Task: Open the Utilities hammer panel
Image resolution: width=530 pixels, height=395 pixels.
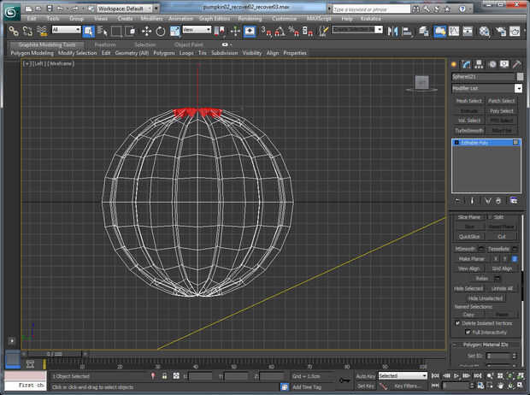Action: [517, 64]
